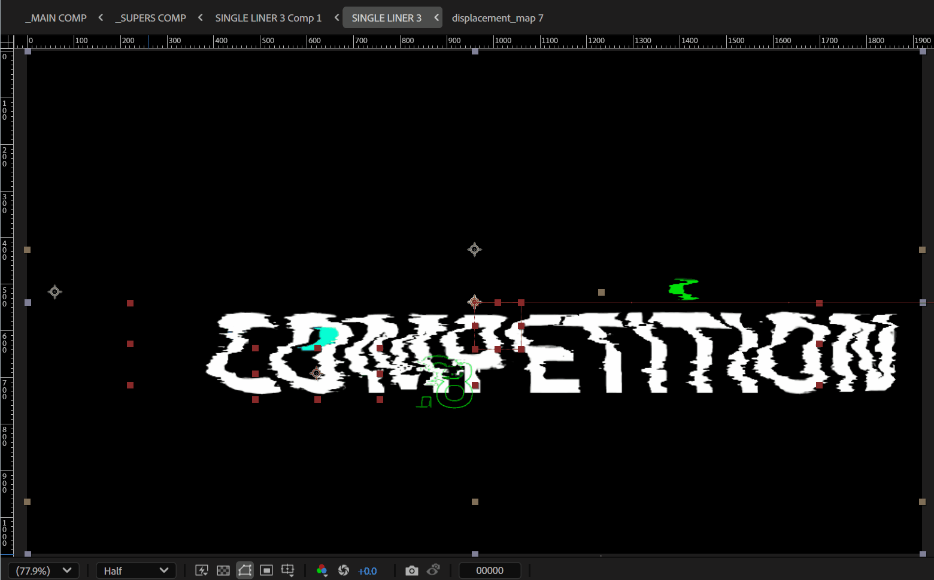
Task: Take a snapshot with the camera icon
Action: (412, 570)
